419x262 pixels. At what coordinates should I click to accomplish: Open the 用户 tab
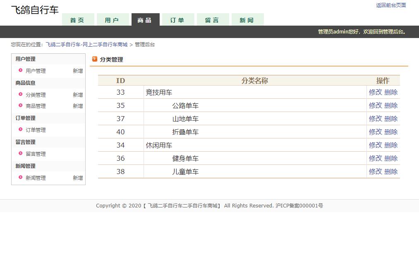click(x=113, y=19)
